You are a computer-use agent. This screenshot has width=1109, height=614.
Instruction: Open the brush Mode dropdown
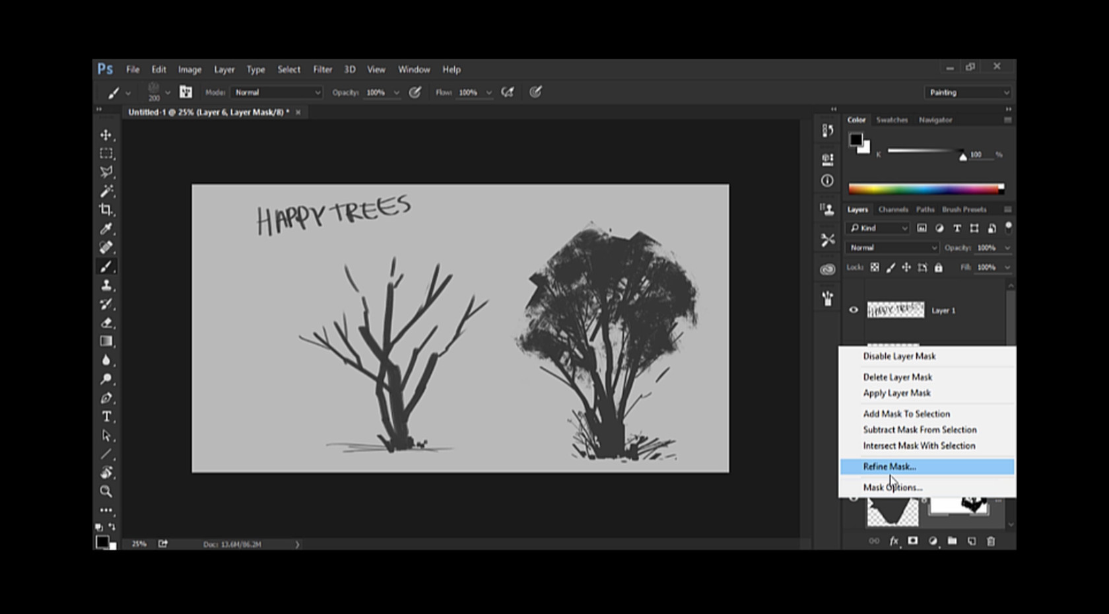(x=277, y=92)
